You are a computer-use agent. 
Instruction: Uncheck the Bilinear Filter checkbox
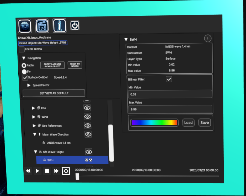click(x=169, y=79)
